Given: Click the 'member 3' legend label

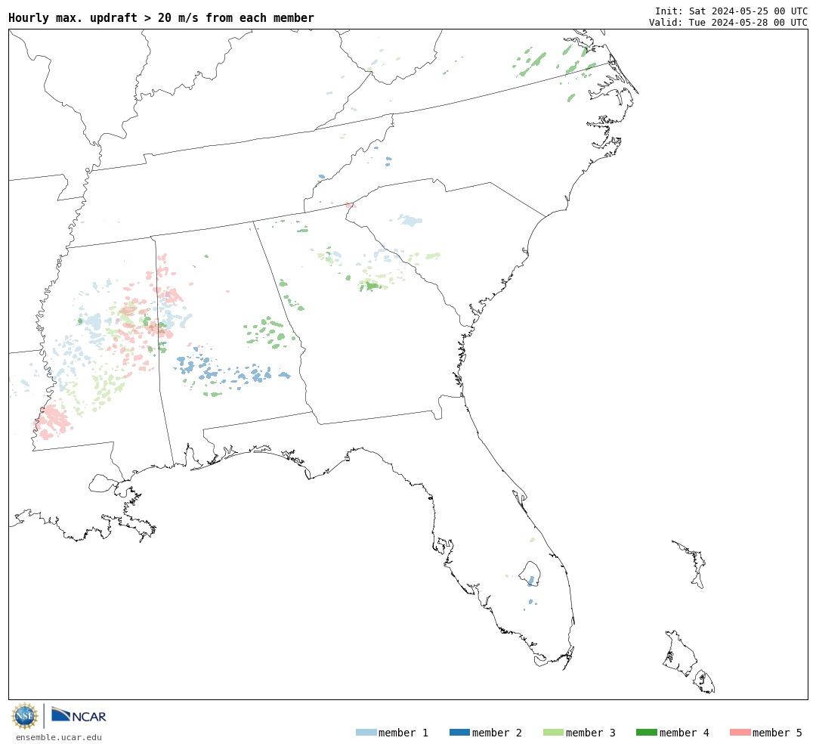Looking at the screenshot, I should (591, 733).
